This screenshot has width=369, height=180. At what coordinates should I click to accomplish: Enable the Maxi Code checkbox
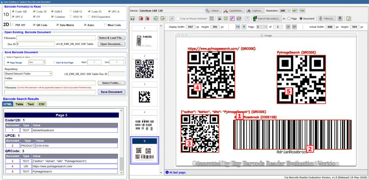tap(106, 25)
